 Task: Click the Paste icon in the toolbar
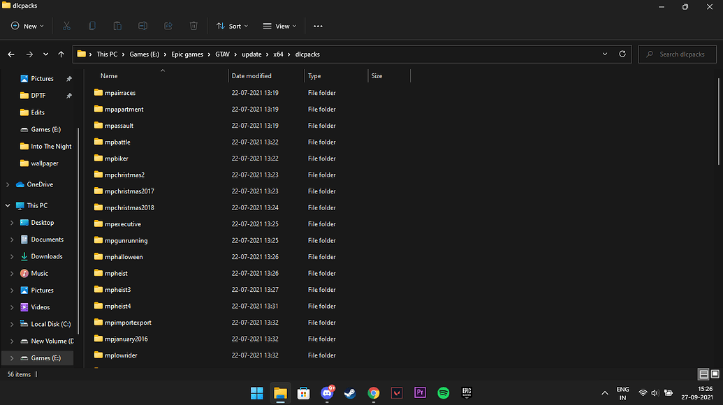117,26
